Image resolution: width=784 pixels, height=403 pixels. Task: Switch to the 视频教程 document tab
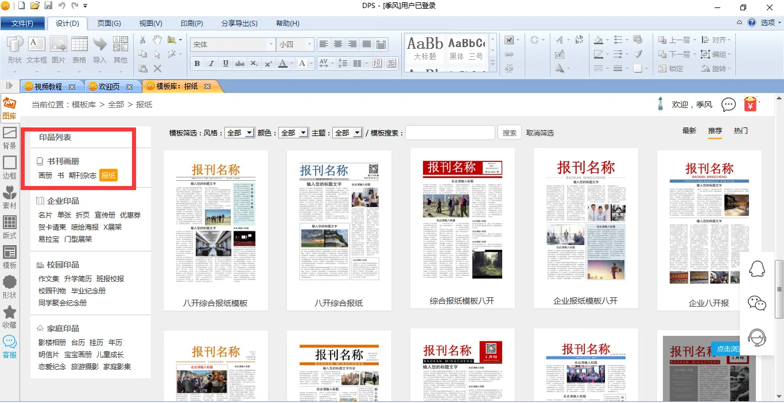[48, 87]
